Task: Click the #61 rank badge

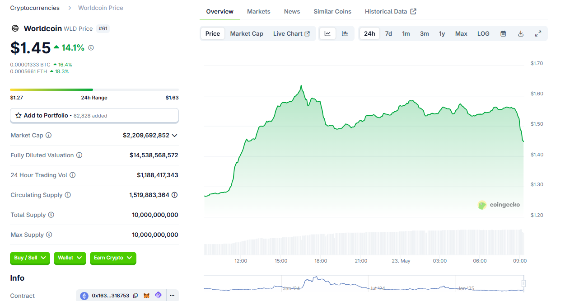Action: [x=103, y=28]
